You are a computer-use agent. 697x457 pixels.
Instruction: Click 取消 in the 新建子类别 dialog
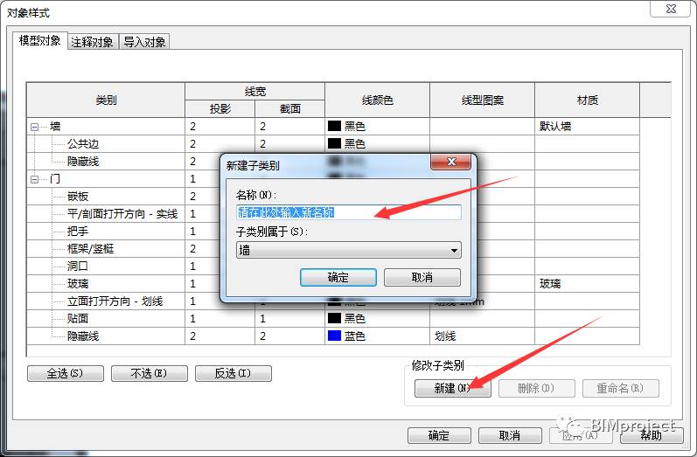pos(422,278)
